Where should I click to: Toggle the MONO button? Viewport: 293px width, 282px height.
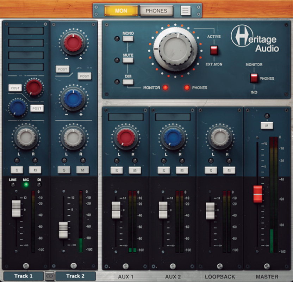(128, 39)
